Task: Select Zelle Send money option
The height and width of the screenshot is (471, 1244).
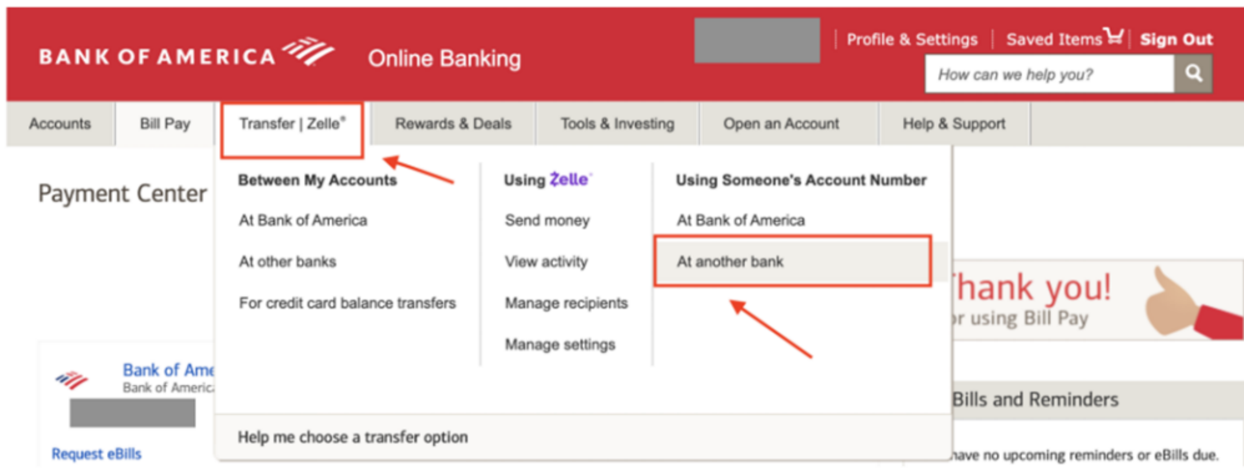Action: click(547, 220)
